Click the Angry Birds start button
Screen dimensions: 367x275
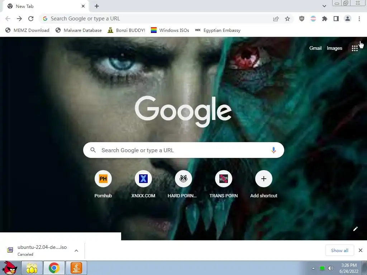[x=10, y=268]
